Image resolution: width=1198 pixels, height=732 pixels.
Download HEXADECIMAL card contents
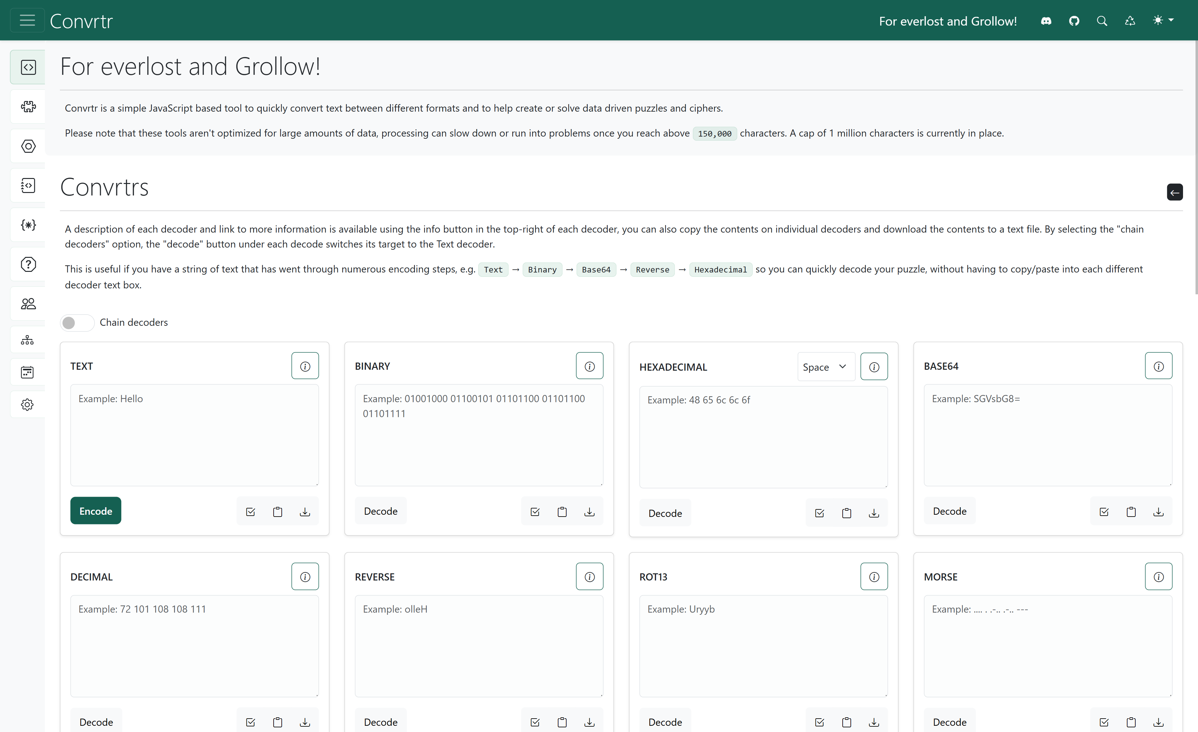tap(874, 513)
